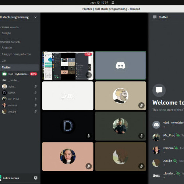Image resolution: width=184 pixels, height=184 pixels.
Task: Click Mr_Prod avatar in the sidebar voice list
Action: point(4,99)
